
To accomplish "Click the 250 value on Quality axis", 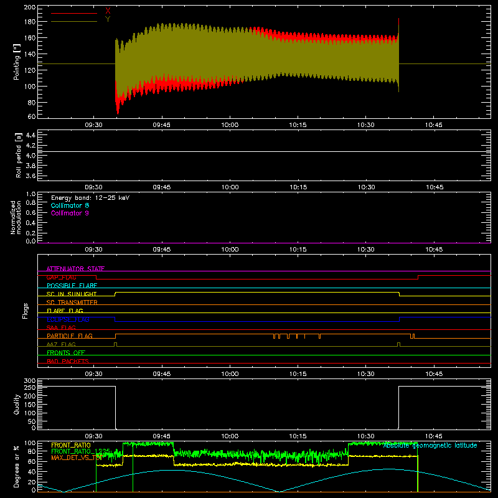I will click(30, 388).
